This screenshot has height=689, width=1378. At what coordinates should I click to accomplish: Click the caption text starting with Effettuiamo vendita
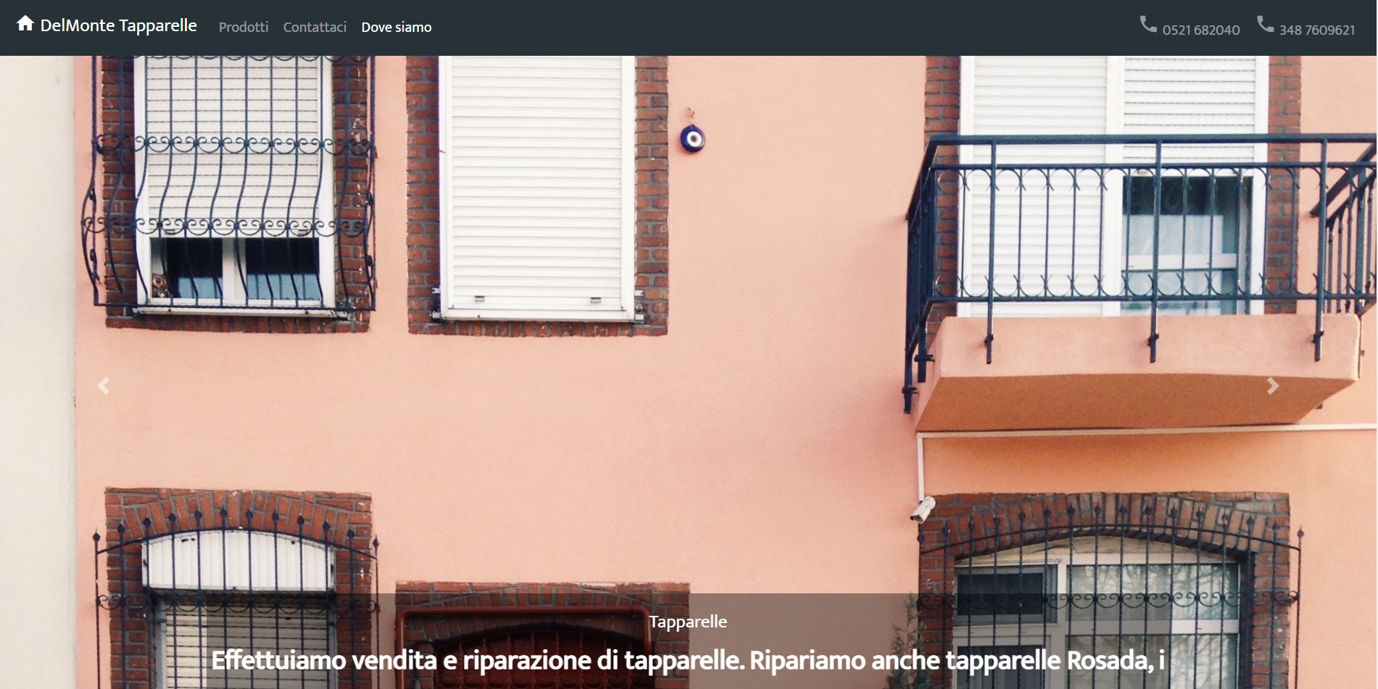point(688,660)
